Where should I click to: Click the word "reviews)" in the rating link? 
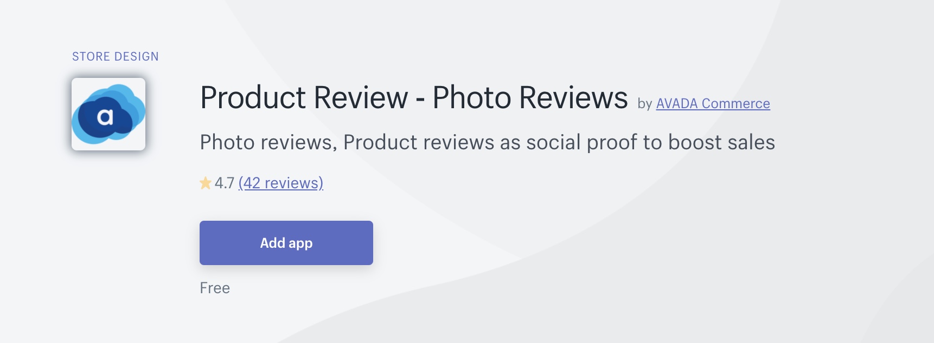(x=293, y=183)
